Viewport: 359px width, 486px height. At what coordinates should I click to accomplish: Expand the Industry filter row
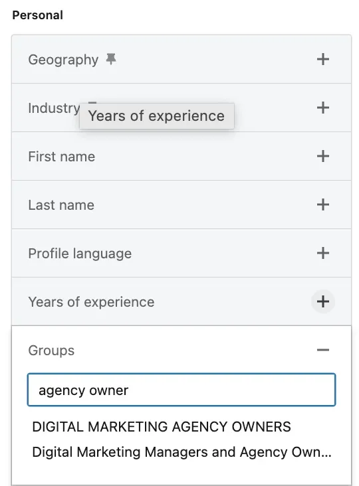(181, 108)
